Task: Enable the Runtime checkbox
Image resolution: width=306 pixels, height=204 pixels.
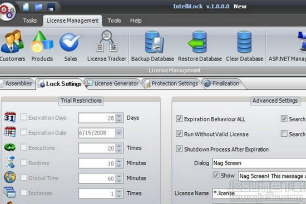Action: [x=23, y=162]
